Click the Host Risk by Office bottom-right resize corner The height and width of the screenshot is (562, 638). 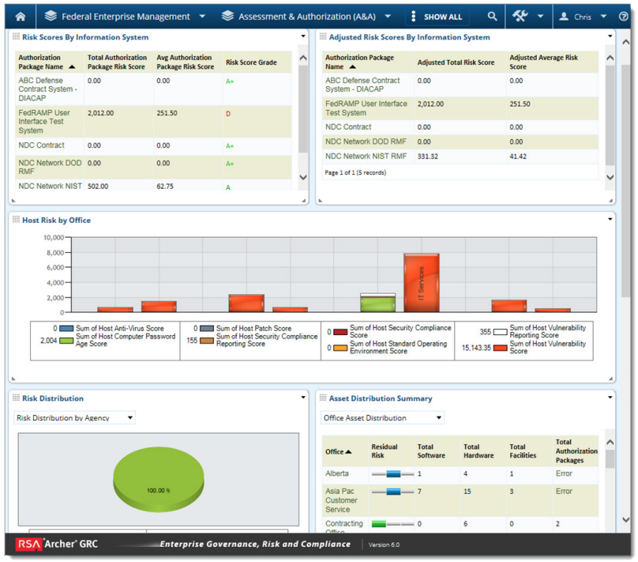610,379
